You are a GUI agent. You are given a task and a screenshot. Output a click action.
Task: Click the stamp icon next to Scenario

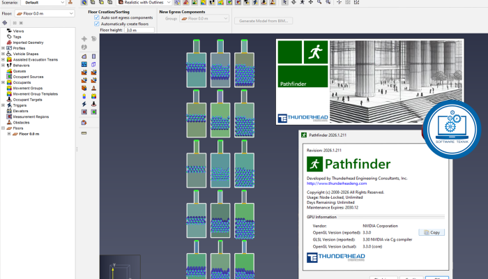point(70,2)
